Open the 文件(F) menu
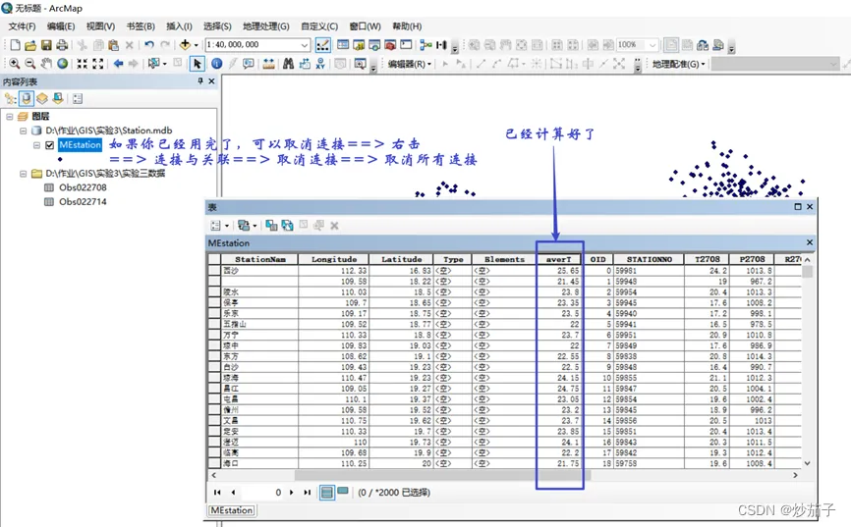Image resolution: width=851 pixels, height=527 pixels. point(22,26)
